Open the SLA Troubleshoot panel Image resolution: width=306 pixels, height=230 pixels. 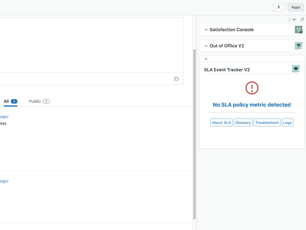click(x=267, y=122)
